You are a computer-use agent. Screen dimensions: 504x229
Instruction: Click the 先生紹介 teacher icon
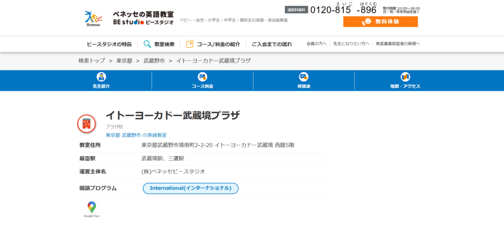point(101,77)
